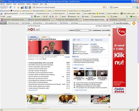Open the Bladwijzers menu

pyautogui.click(x=35, y=4)
